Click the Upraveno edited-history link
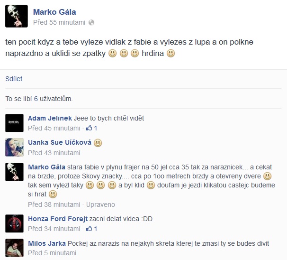This screenshot has width=287, height=260. point(101,204)
